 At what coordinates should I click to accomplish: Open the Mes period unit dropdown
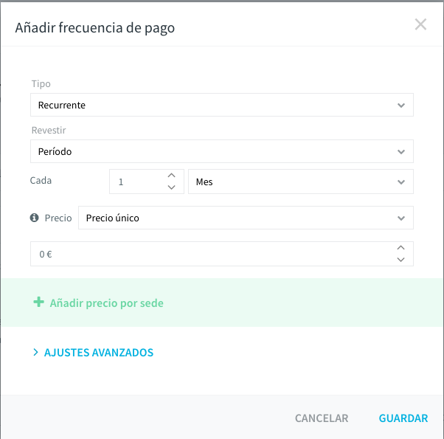click(301, 182)
